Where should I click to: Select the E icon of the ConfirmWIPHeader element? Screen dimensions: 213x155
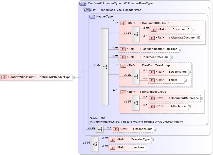[4, 77]
